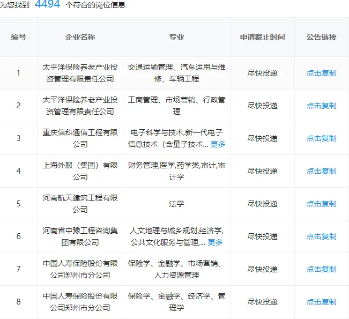
Task: Copy announcement link for 上海外服（集团）有限公司
Action: pos(321,171)
